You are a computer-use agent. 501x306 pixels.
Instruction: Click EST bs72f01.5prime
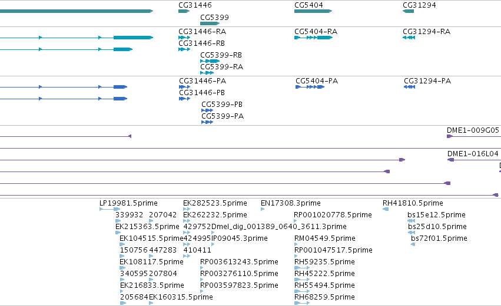(413, 244)
